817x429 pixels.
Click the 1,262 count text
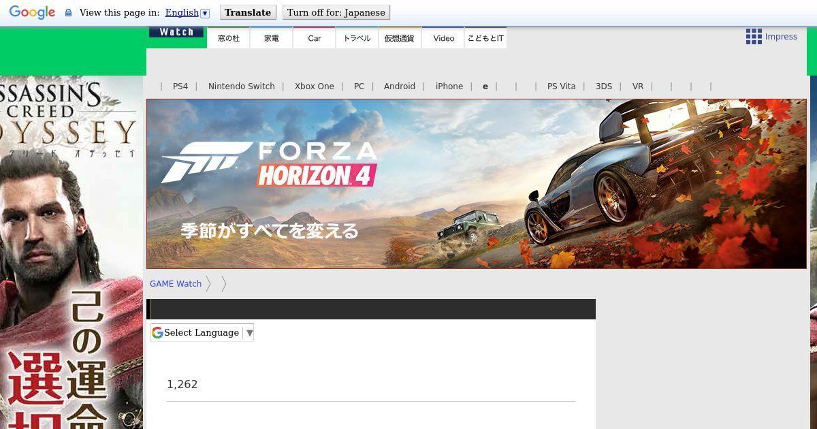(x=182, y=385)
